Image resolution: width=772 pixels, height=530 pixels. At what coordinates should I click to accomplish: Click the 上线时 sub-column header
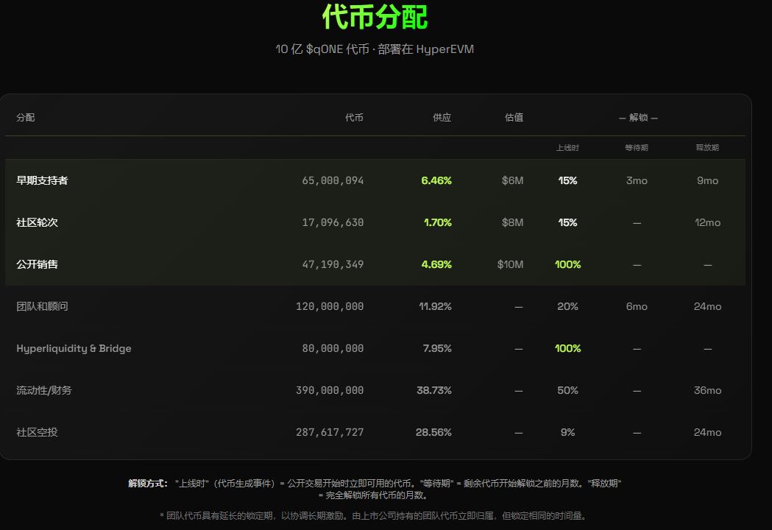[x=567, y=147]
